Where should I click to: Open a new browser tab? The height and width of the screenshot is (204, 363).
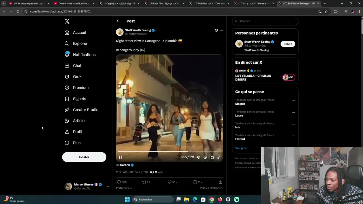pos(325,3)
